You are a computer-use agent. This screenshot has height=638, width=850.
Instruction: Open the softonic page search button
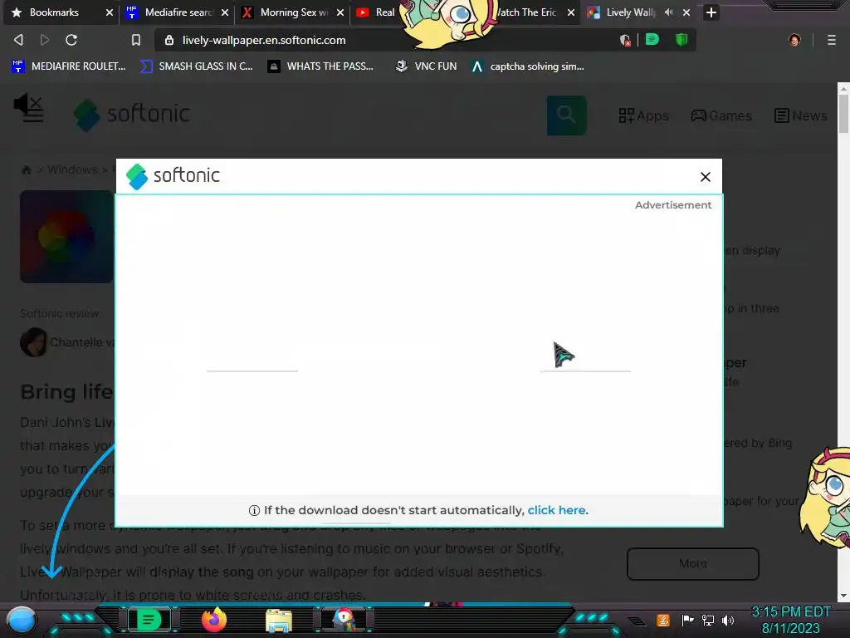click(566, 115)
